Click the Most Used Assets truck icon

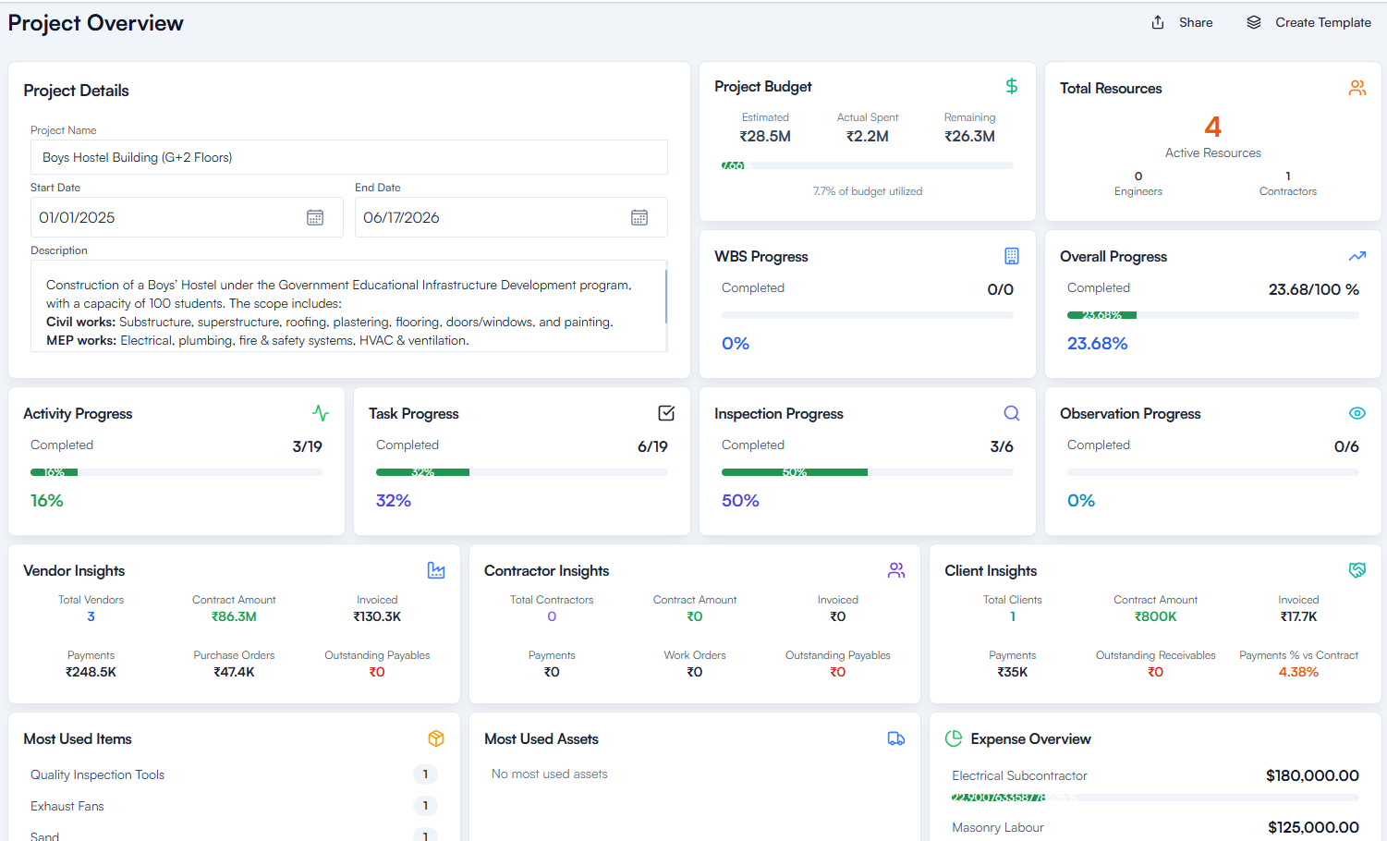(895, 738)
